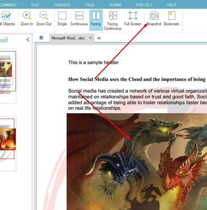Close the Microsoft Word...doc tab
The image size is (207, 210).
pos(91,38)
